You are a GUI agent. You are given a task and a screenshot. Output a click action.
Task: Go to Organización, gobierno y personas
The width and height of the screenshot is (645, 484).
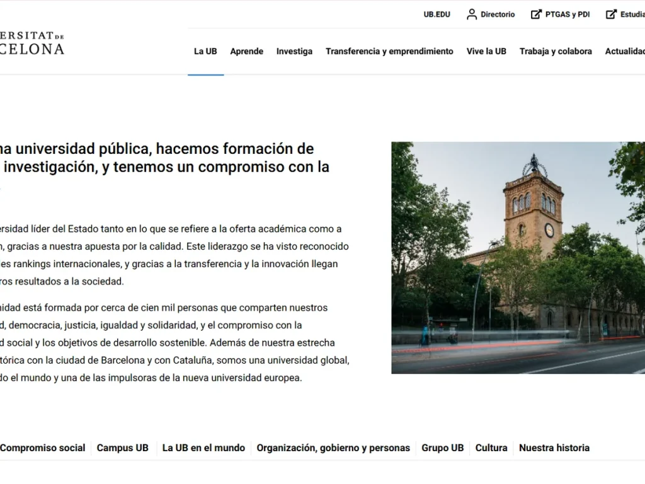point(333,448)
